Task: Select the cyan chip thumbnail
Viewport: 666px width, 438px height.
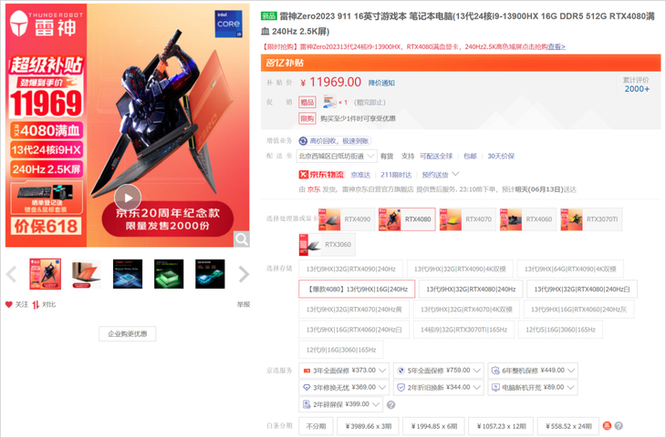Action: (210, 274)
